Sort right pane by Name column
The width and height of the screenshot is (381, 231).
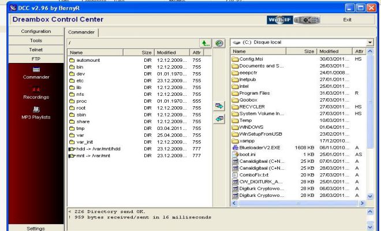258,51
